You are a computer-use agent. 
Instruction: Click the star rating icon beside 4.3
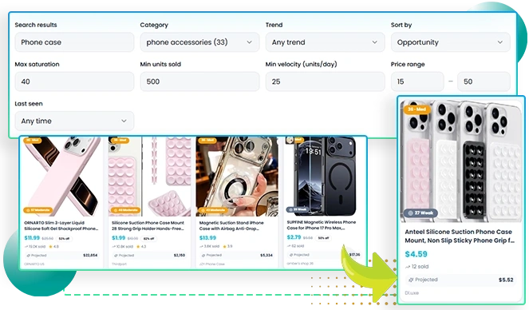click(139, 247)
